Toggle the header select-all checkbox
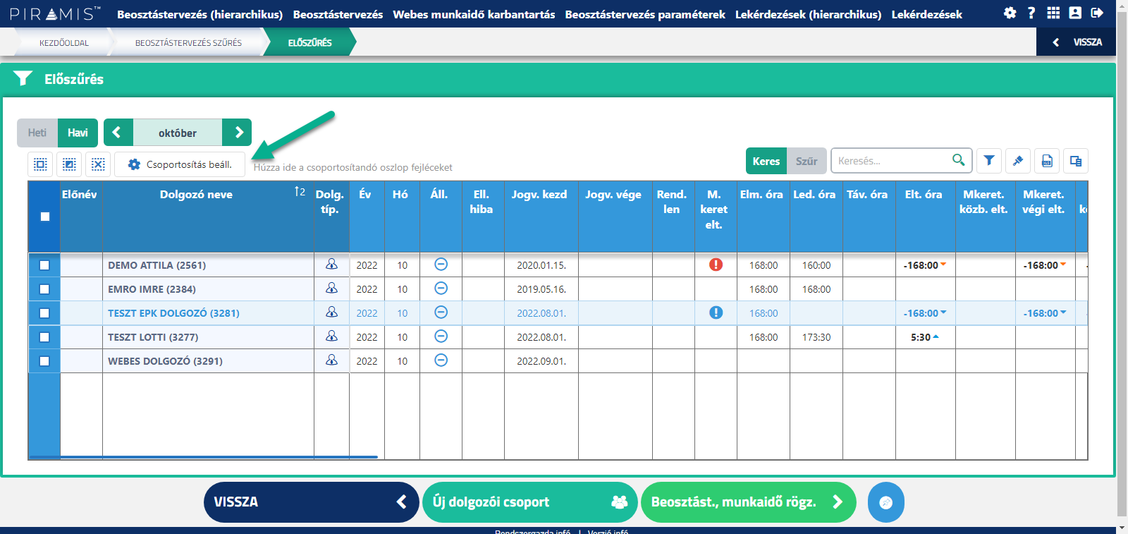 pyautogui.click(x=45, y=217)
